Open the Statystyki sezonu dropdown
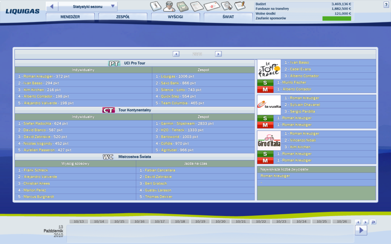 click(x=88, y=6)
